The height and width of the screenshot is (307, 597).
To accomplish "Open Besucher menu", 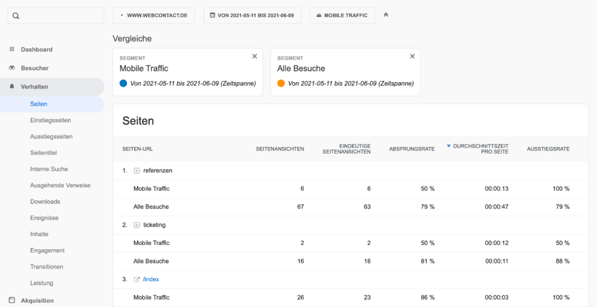I will [x=35, y=68].
